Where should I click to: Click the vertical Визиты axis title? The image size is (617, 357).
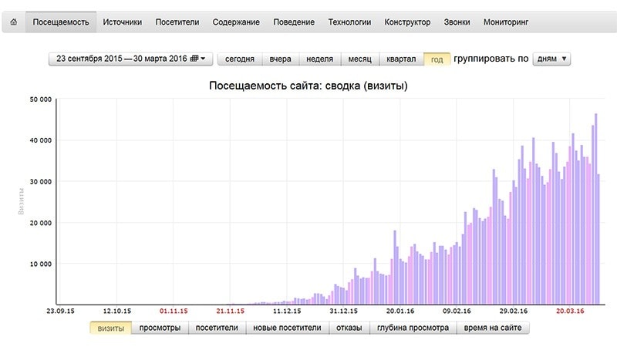22,201
